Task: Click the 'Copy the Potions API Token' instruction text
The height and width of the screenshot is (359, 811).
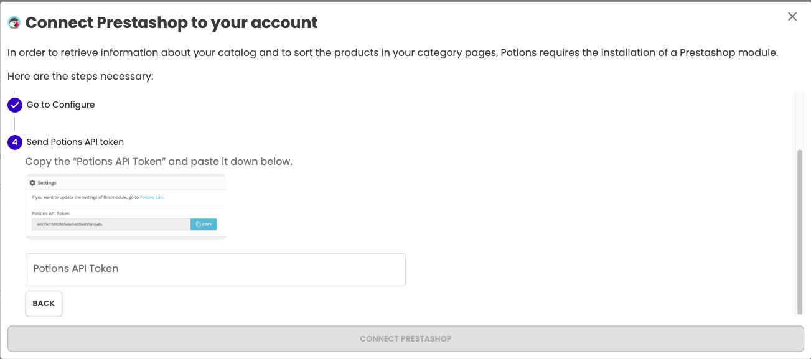Action: point(159,162)
